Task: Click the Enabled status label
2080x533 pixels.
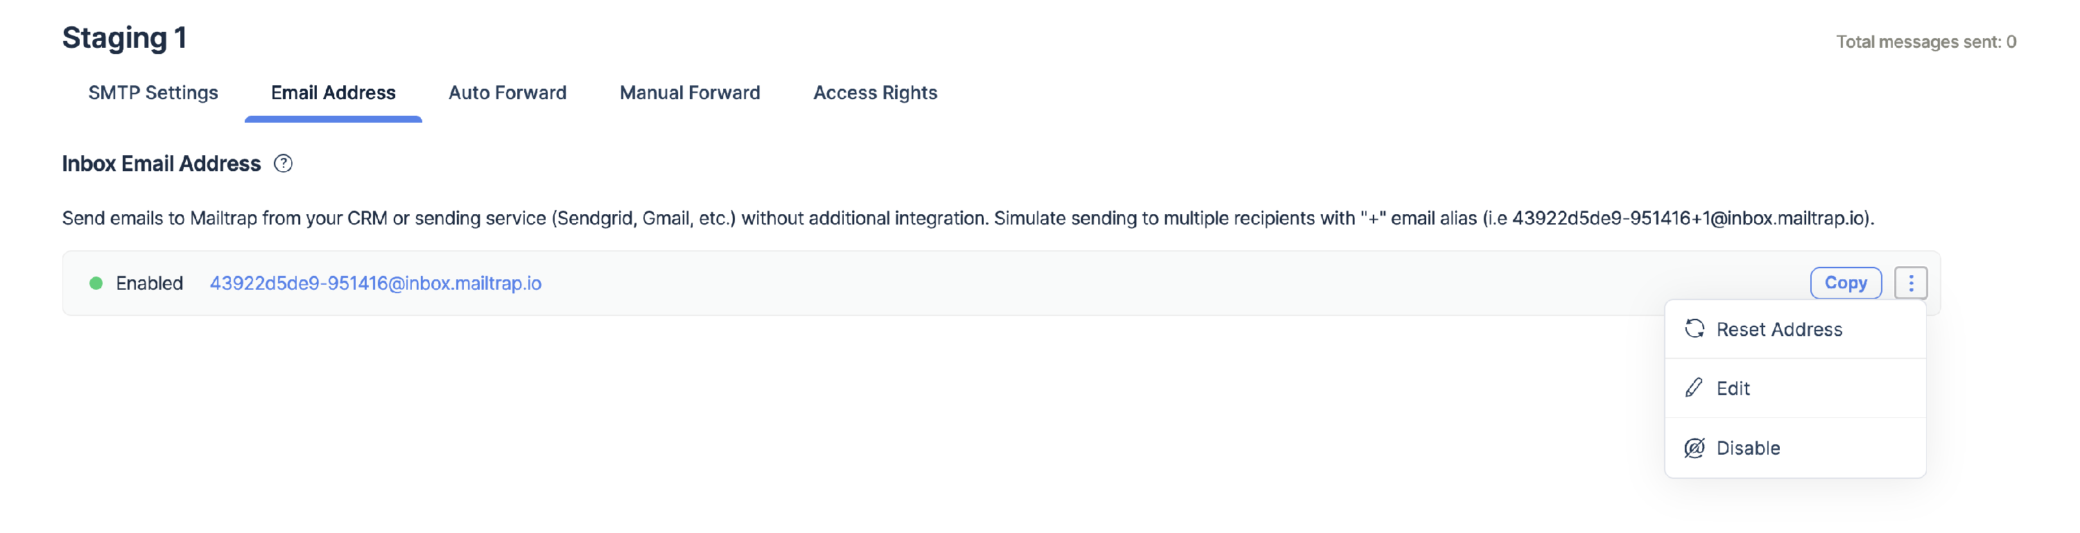Action: [x=149, y=283]
